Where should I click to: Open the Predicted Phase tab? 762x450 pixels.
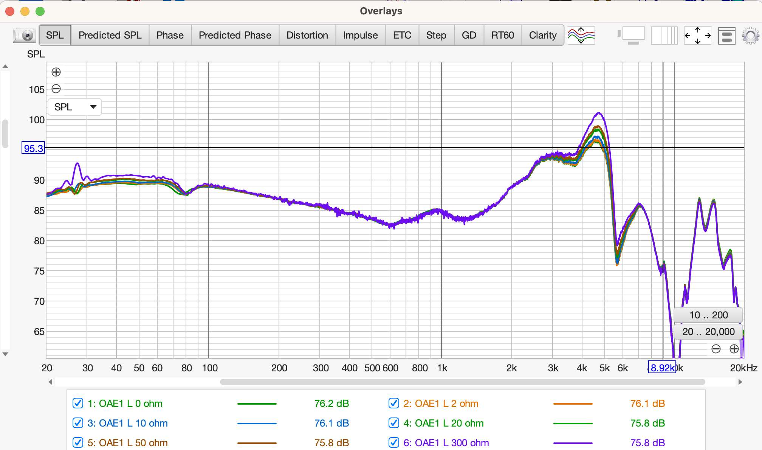[235, 35]
